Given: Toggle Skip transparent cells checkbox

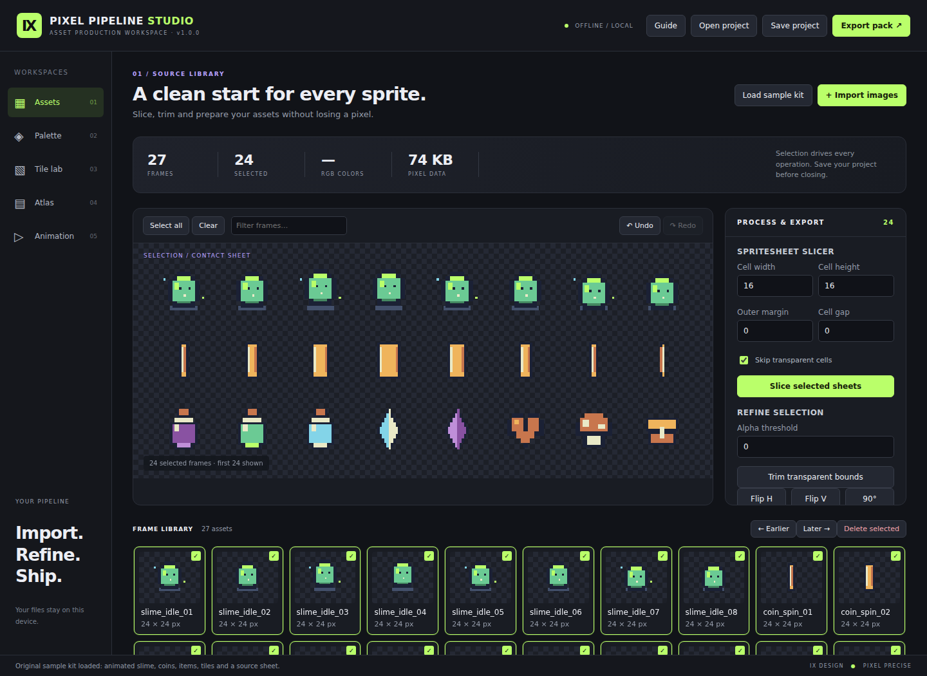Looking at the screenshot, I should (x=744, y=360).
